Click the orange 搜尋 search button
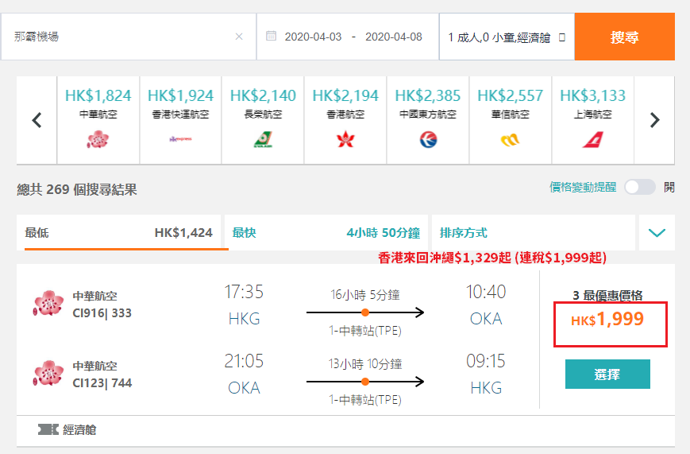The image size is (690, 454). [x=624, y=37]
